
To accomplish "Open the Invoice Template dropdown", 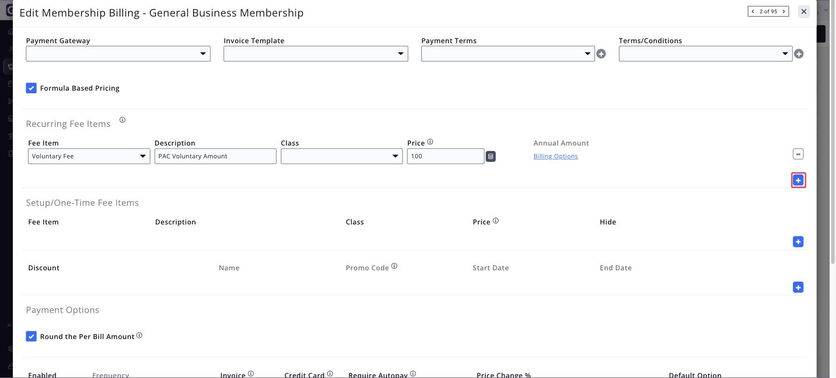I will (316, 53).
